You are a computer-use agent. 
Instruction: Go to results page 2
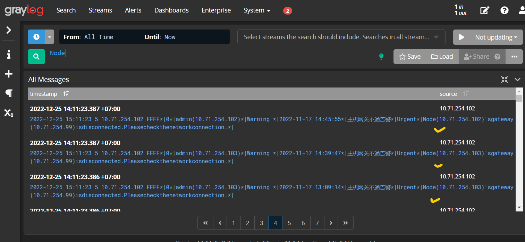[248, 223]
